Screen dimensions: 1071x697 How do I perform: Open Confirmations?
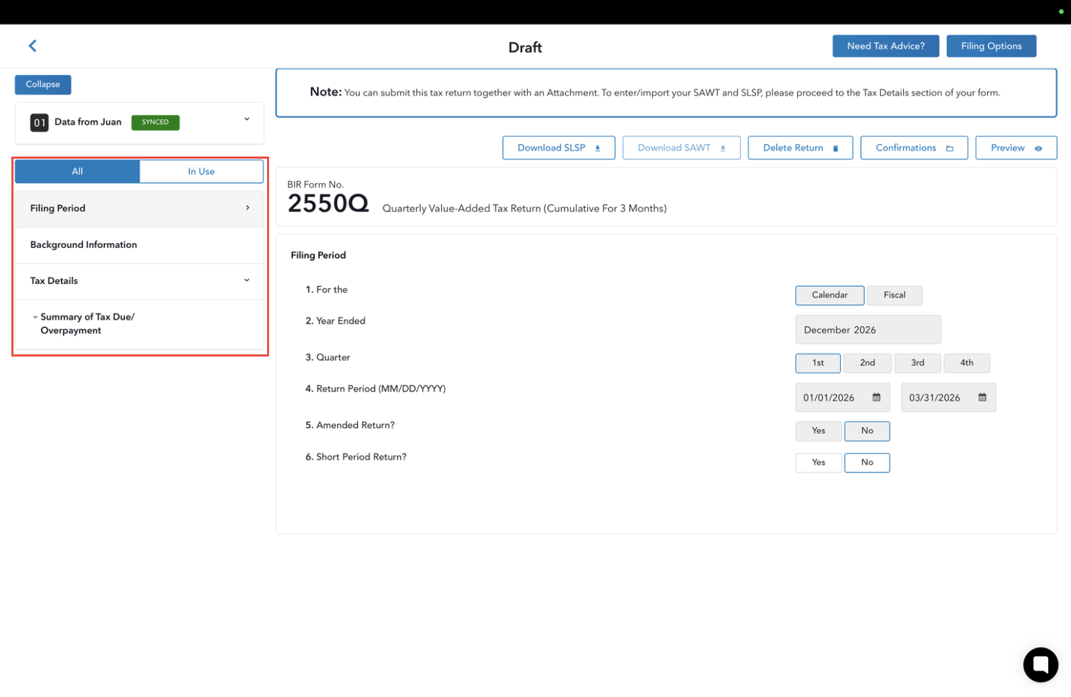point(914,148)
